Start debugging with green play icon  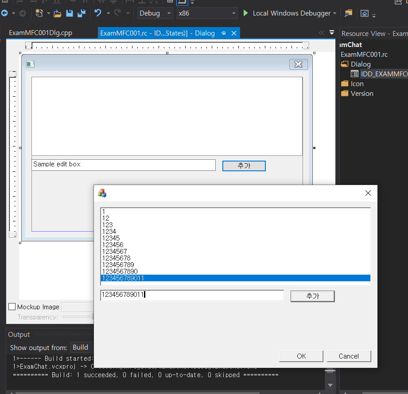click(245, 13)
